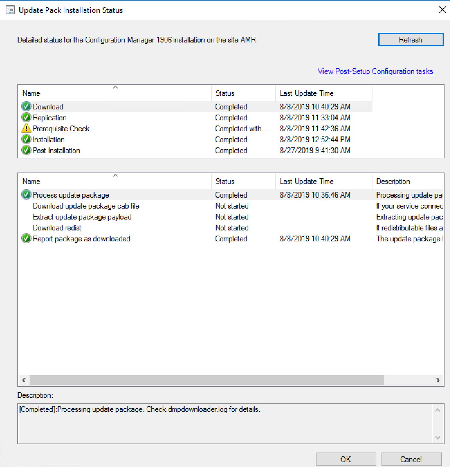Sort upper list by Name column header
Image resolution: width=450 pixels, height=467 pixels.
click(32, 93)
